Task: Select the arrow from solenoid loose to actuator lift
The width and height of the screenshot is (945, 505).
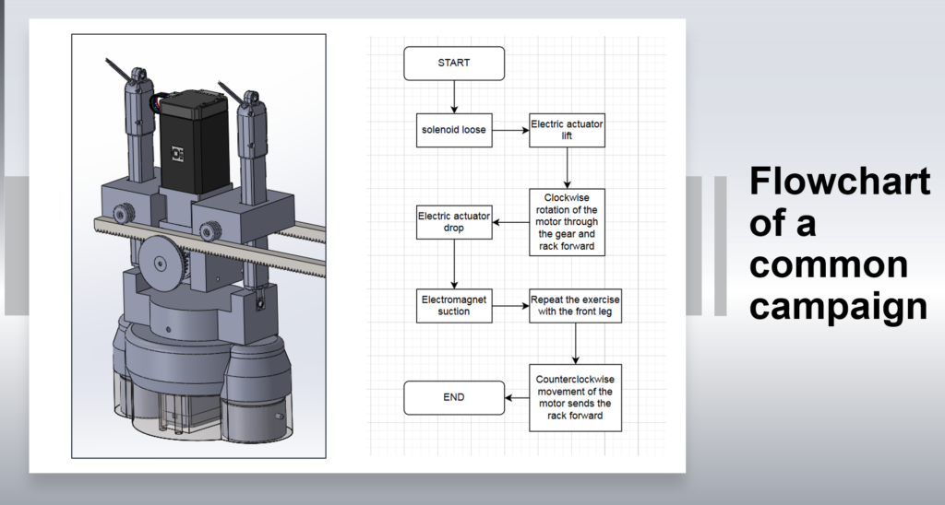Action: (509, 130)
